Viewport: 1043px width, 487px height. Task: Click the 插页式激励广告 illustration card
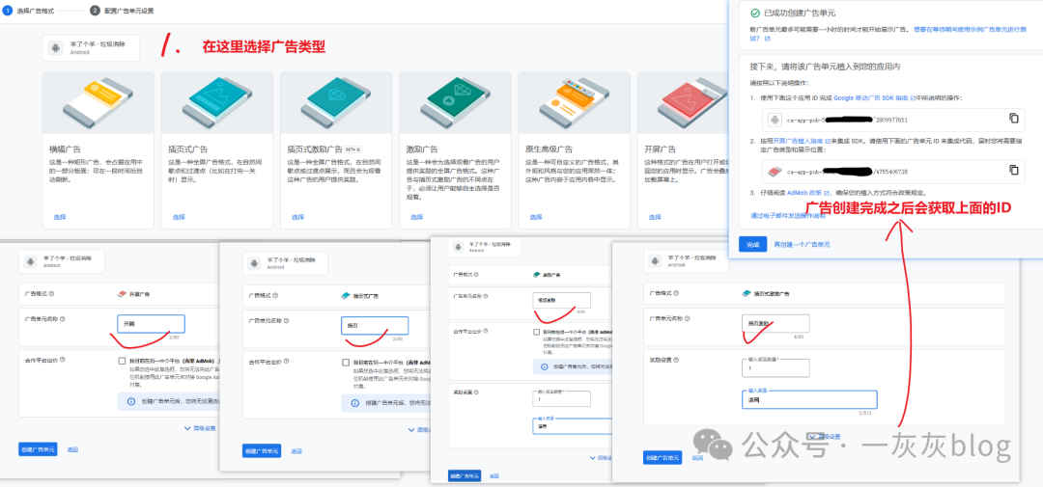(x=336, y=103)
